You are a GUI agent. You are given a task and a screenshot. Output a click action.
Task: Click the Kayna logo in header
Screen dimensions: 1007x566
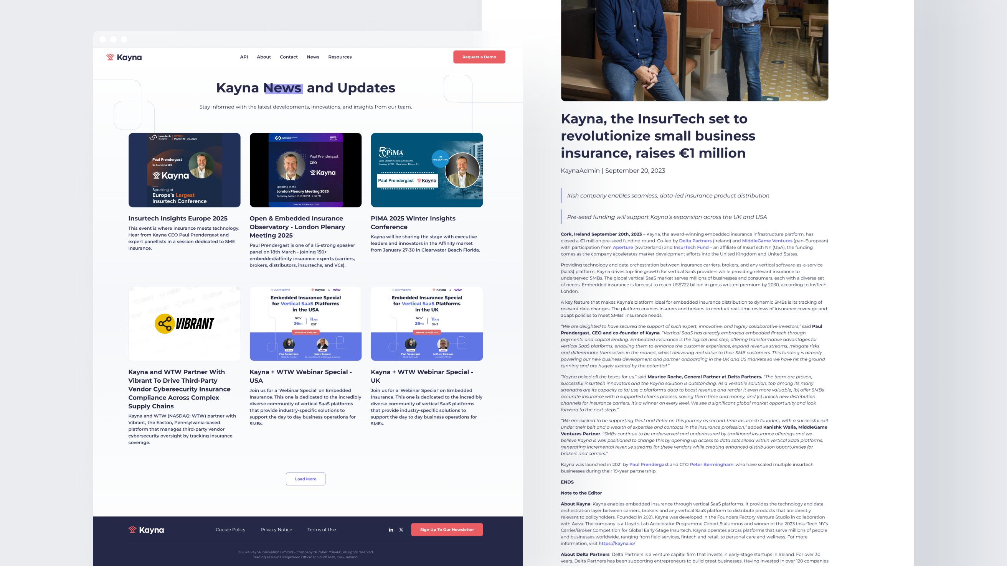[124, 57]
